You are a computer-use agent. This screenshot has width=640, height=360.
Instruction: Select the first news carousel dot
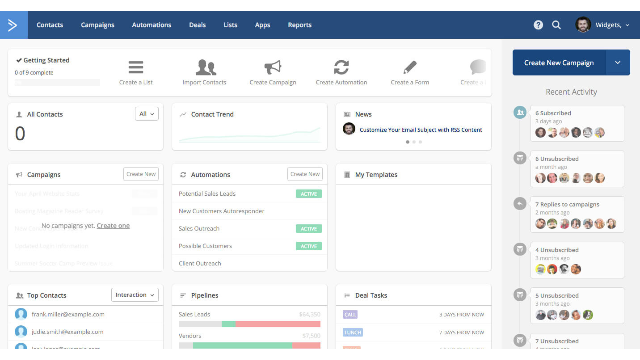407,142
